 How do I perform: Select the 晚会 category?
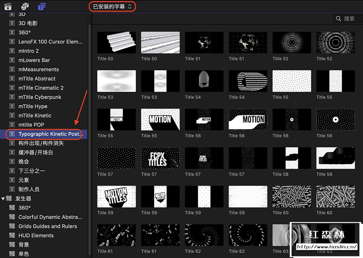pos(44,162)
